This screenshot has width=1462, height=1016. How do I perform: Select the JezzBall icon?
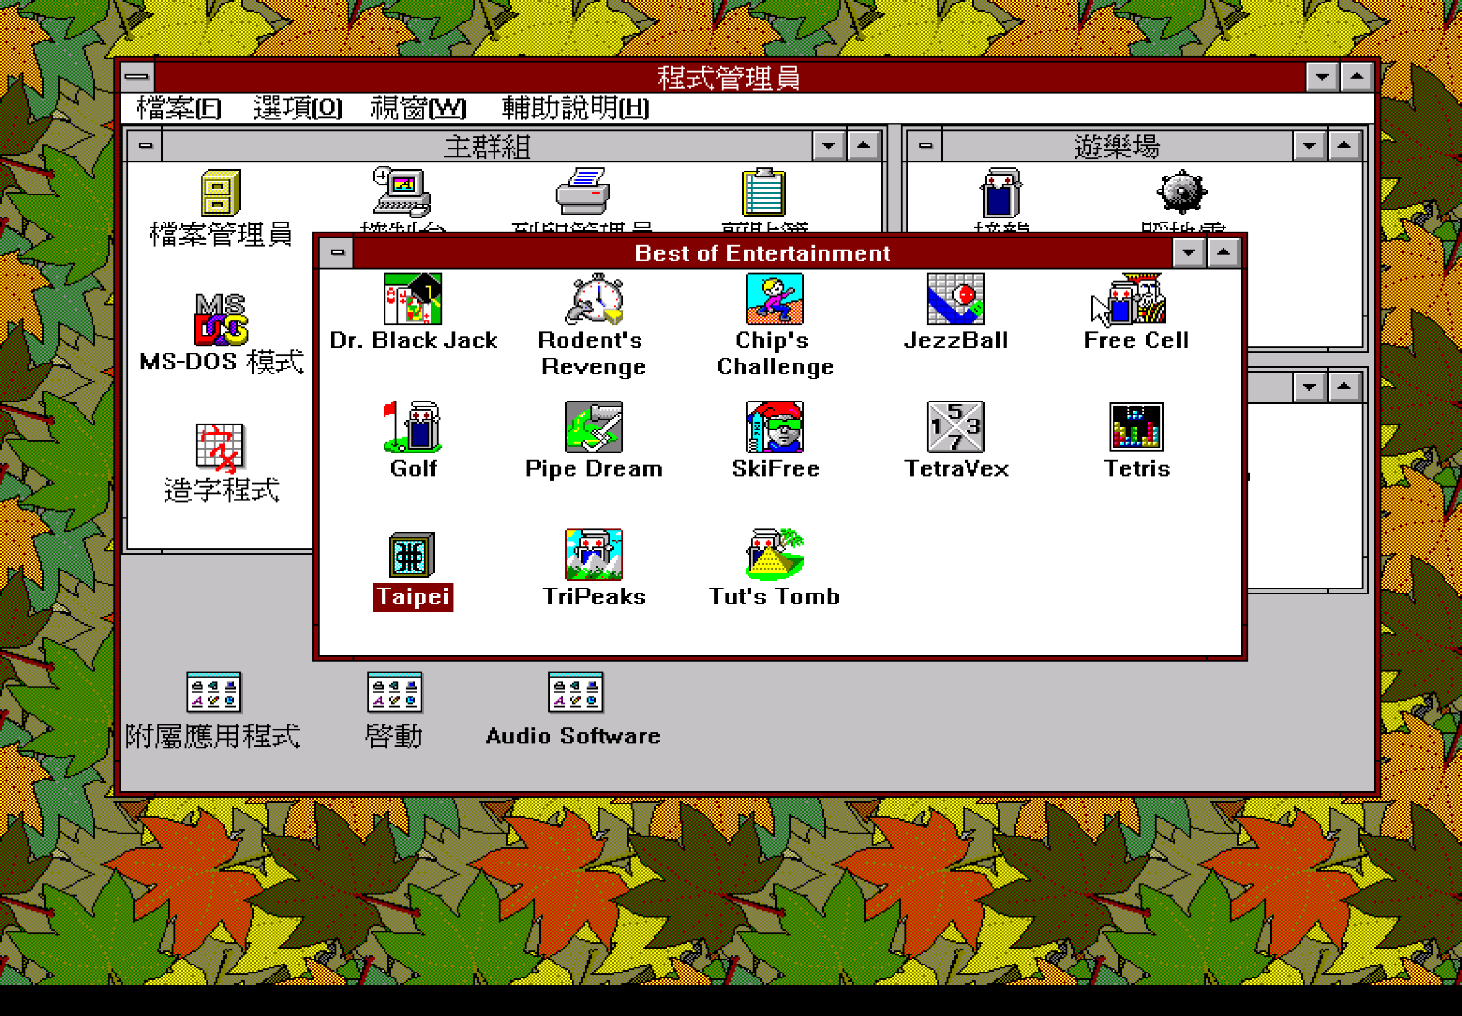click(955, 299)
